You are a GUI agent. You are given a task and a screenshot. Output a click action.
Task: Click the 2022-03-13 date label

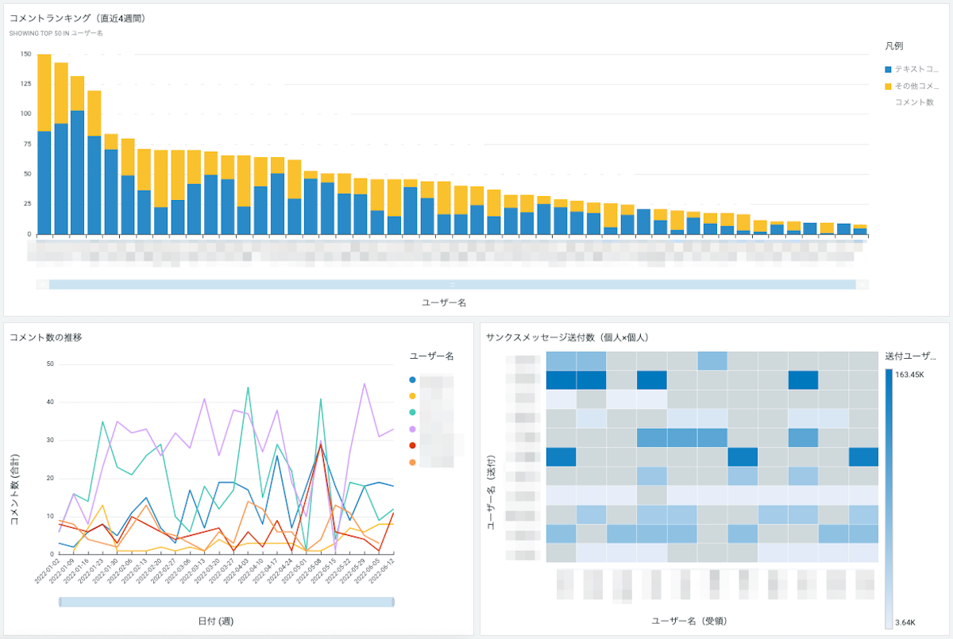193,571
